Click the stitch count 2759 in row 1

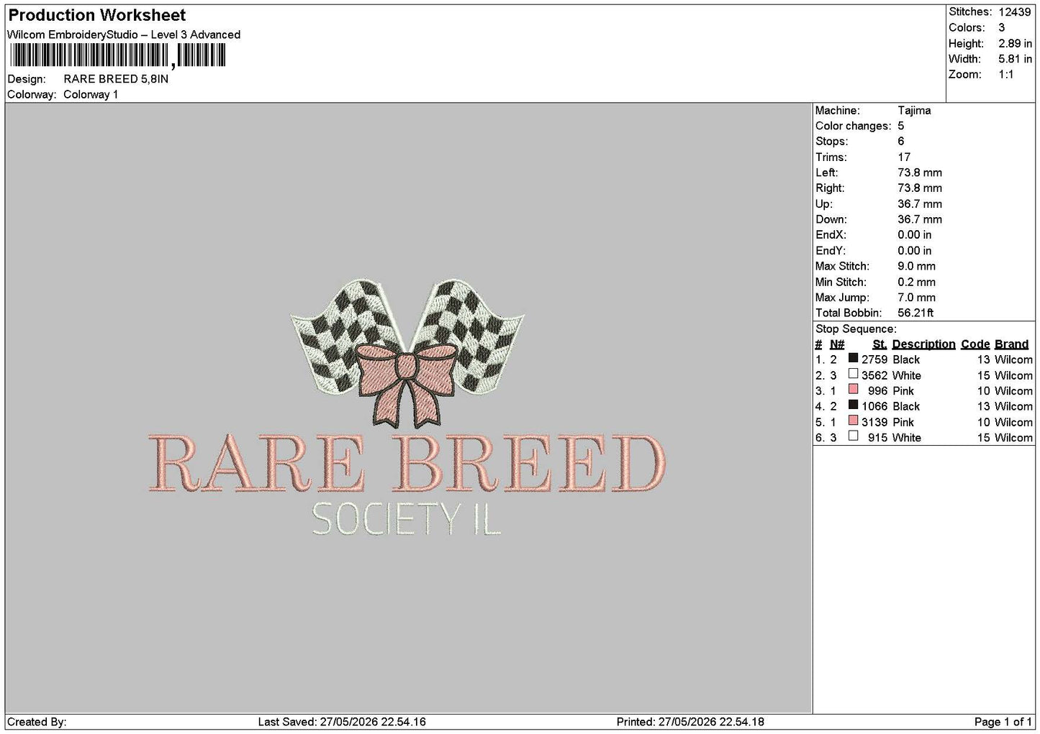[874, 359]
